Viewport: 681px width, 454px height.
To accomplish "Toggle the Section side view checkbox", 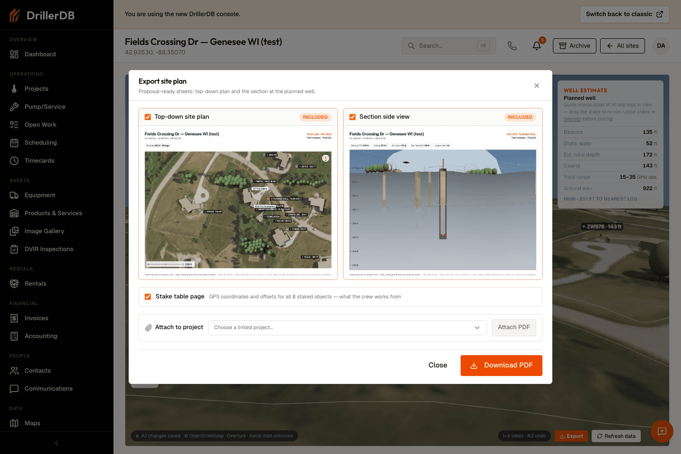I will click(352, 117).
